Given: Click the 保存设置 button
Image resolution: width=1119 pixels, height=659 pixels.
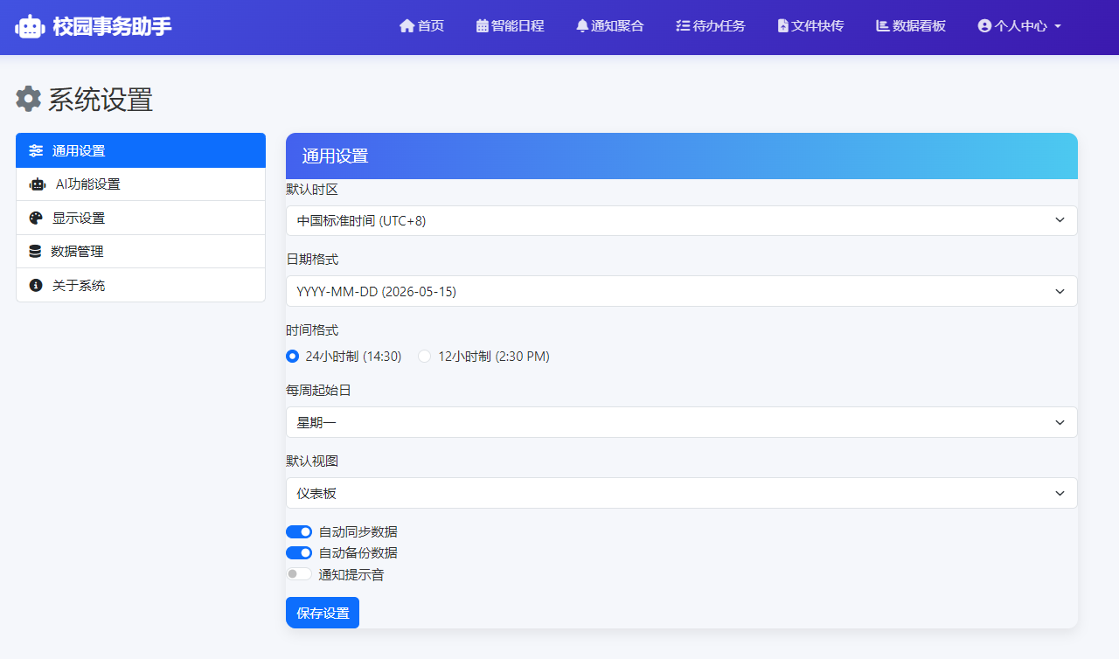Looking at the screenshot, I should click(322, 612).
